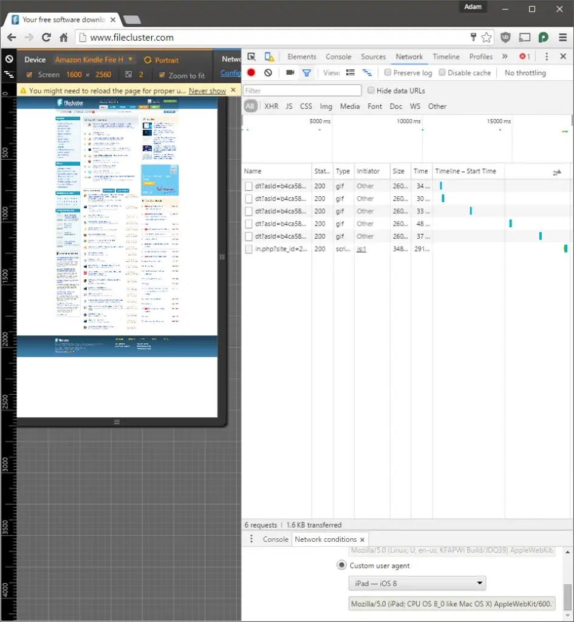Filter requests by CSS type

pyautogui.click(x=306, y=106)
